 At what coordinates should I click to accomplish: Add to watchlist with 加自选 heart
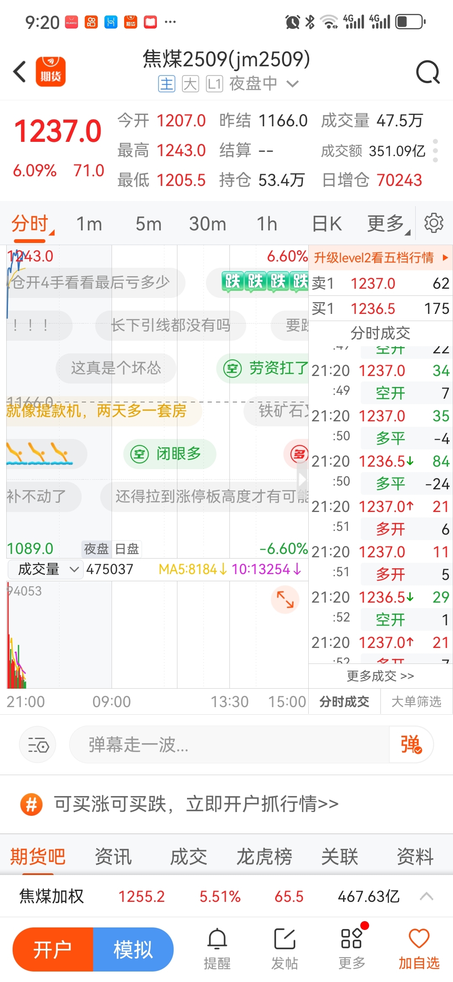click(x=419, y=948)
